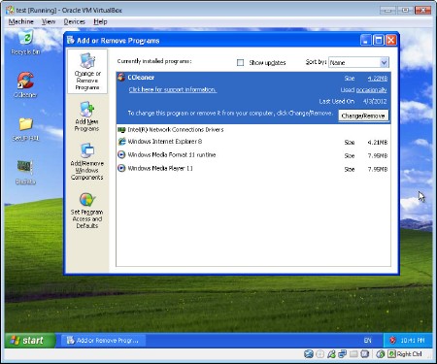Select Change or Remove Programs sidebar icon
The height and width of the screenshot is (364, 437).
[87, 72]
